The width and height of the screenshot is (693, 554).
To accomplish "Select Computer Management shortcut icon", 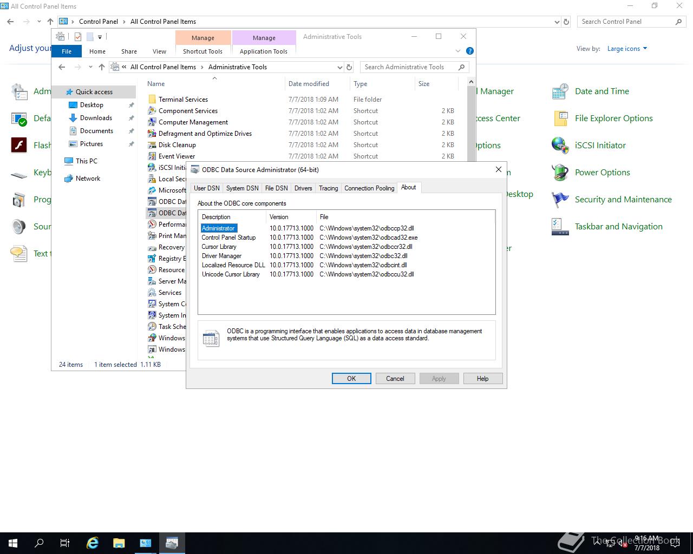I will tap(152, 122).
